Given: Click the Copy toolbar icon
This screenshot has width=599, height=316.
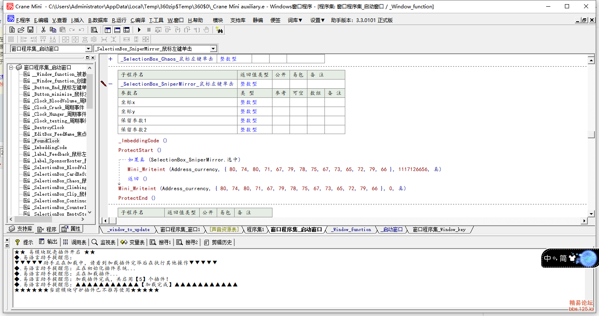Looking at the screenshot, I should pos(53,30).
